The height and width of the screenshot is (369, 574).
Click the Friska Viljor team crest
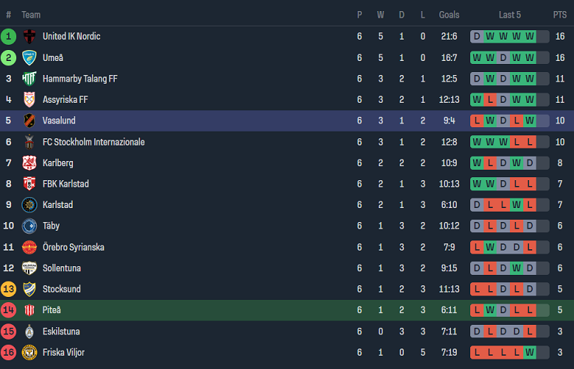click(x=29, y=353)
